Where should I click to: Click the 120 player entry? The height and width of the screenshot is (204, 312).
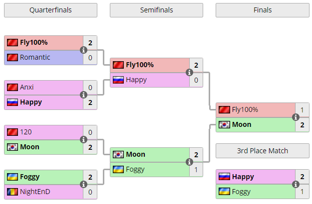(x=26, y=132)
